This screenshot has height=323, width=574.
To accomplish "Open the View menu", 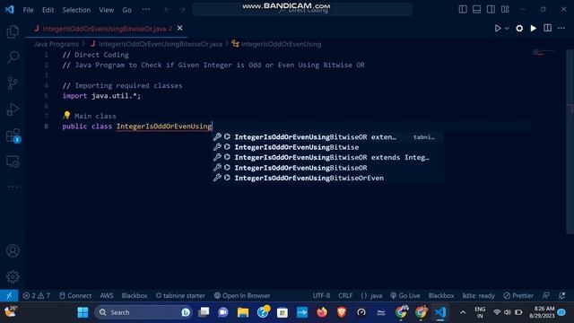I will coord(106,10).
